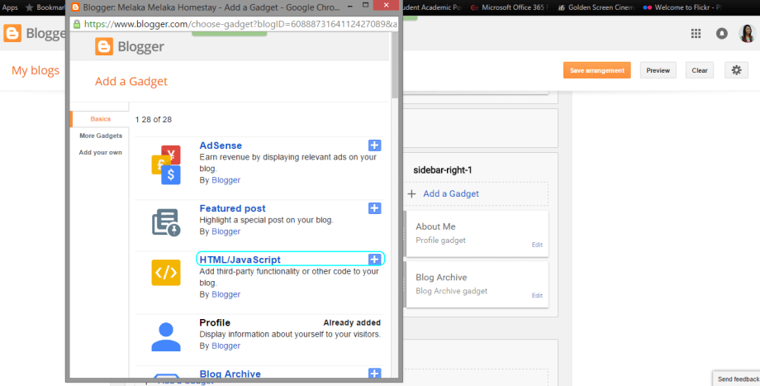Image resolution: width=760 pixels, height=386 pixels.
Task: Click the sidebar-right-1 section heading
Action: tap(443, 170)
